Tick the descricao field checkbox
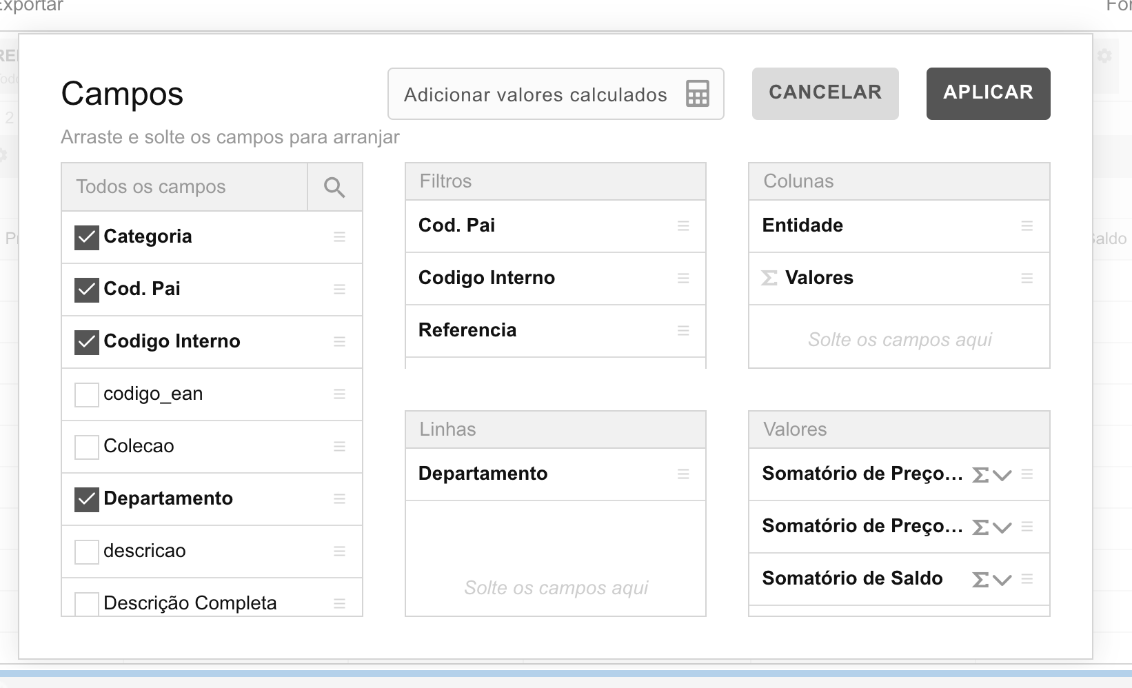 (x=87, y=552)
